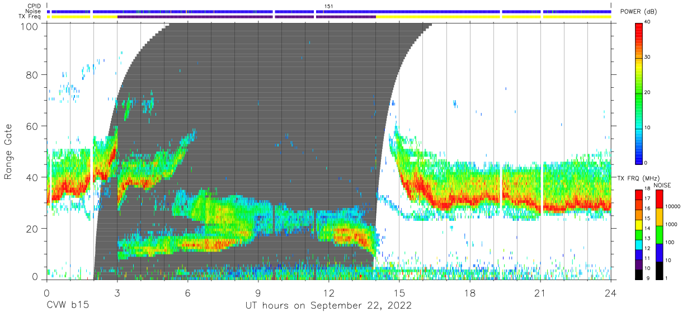Click the 'UT hours on September 22, 2022' title
687x317 pixels.
328,306
